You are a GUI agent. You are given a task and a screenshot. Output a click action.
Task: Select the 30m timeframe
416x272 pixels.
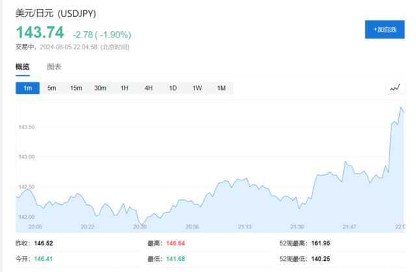[100, 88]
